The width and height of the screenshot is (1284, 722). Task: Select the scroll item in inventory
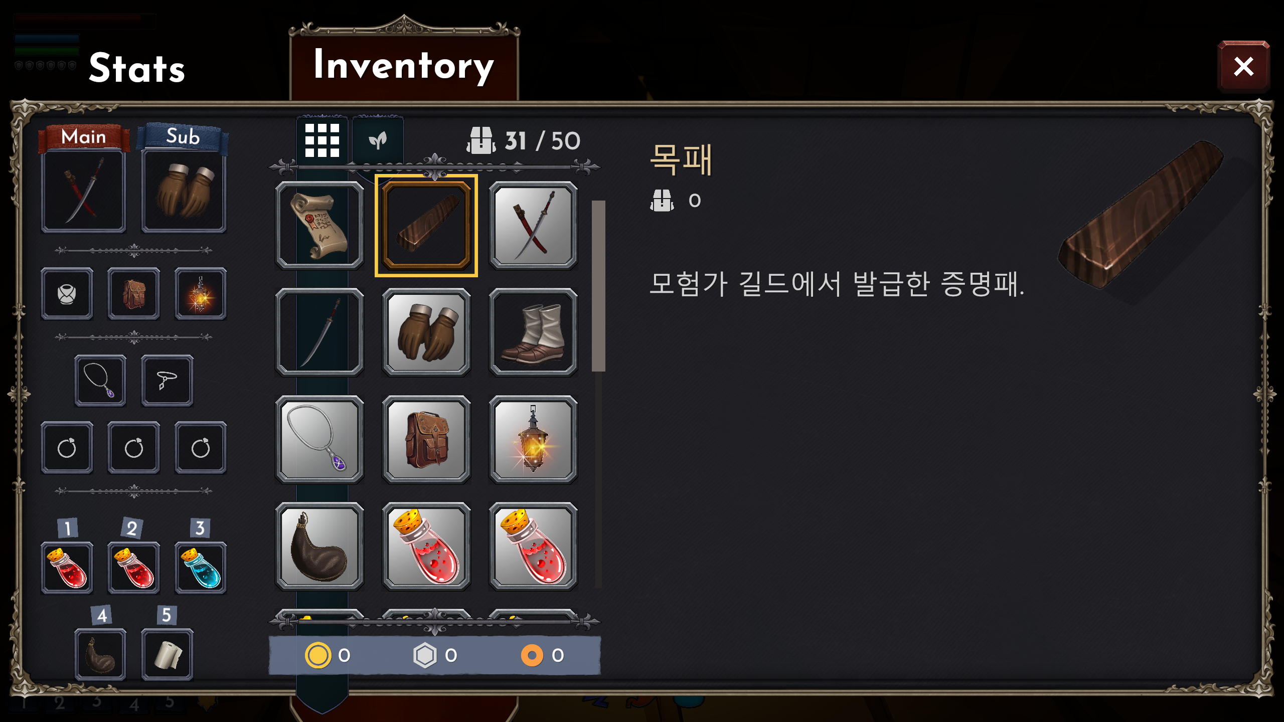pyautogui.click(x=319, y=226)
